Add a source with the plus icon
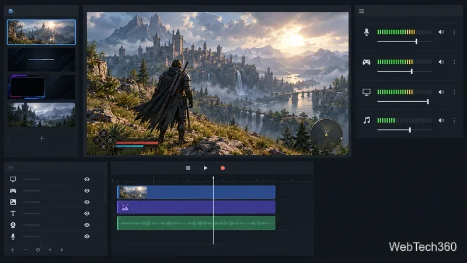Viewport: 467px width, 263px height. 13,250
